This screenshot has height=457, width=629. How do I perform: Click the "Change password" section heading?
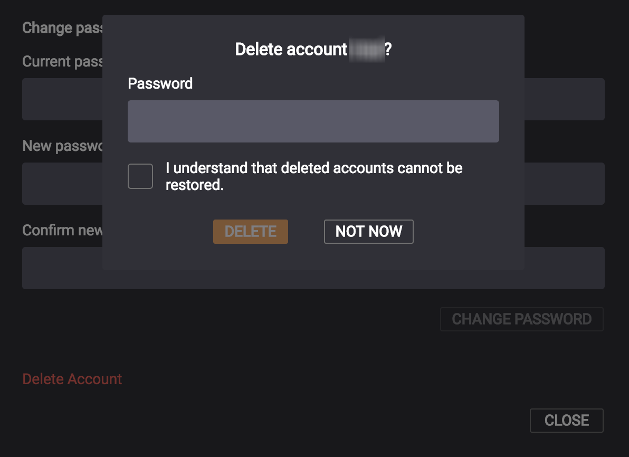(x=62, y=27)
